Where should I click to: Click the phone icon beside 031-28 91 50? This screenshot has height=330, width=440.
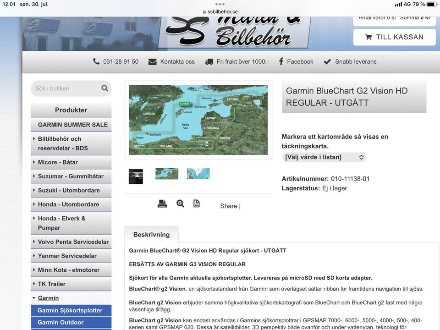click(96, 61)
